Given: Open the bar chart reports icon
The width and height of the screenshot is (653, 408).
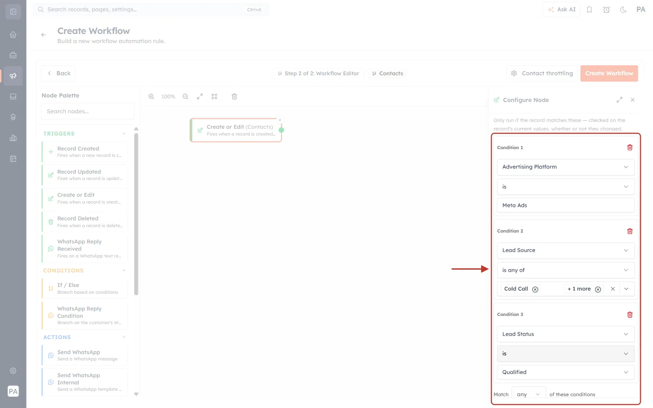Looking at the screenshot, I should point(13,138).
